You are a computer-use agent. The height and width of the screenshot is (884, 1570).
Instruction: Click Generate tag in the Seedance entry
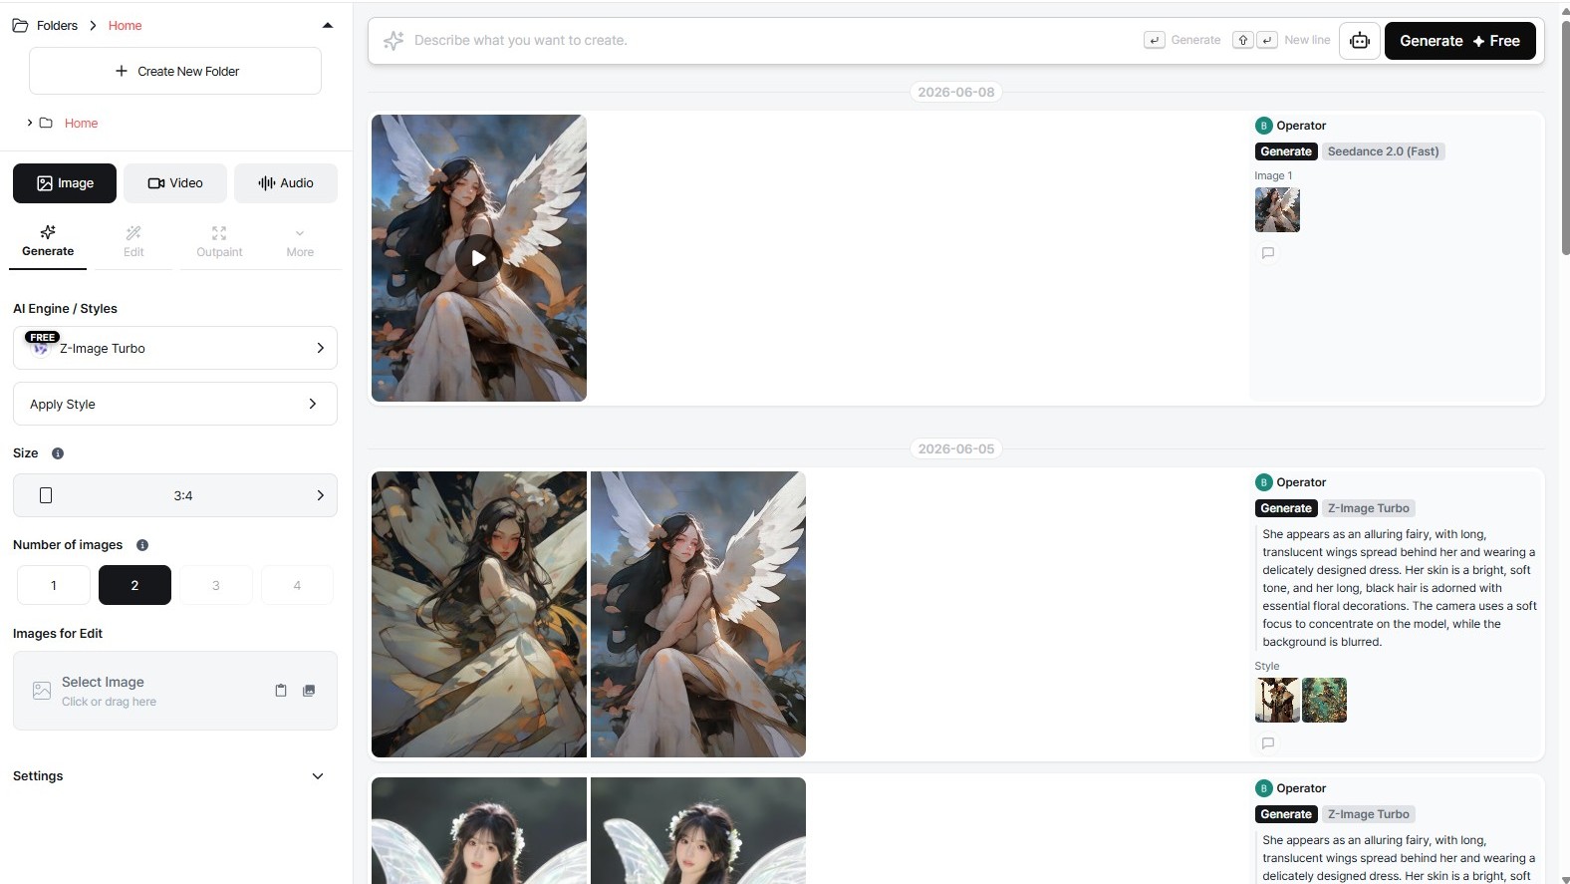click(1286, 151)
